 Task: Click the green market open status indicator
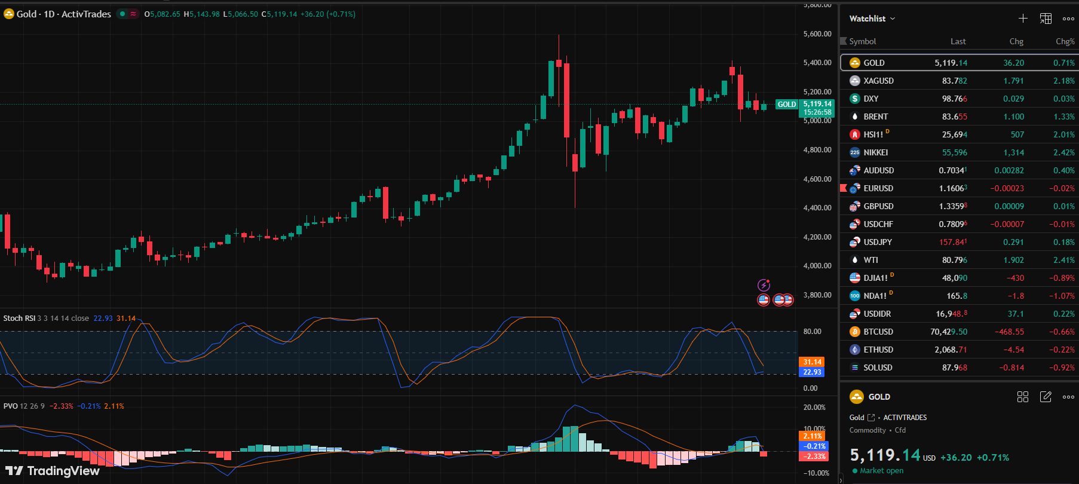pos(855,471)
